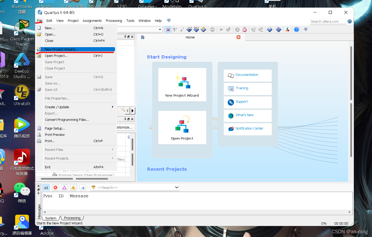Click the first blue chip-download toolbar icon

click(270, 29)
